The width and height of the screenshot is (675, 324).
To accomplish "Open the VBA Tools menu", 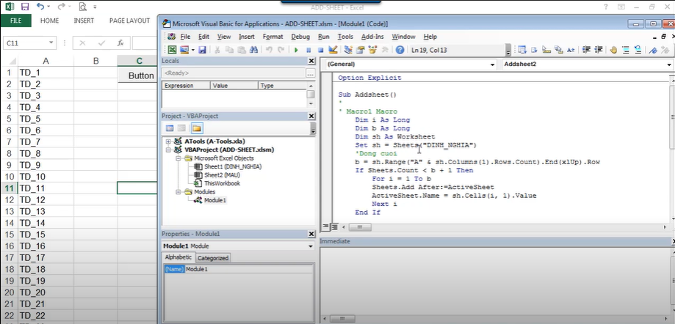I will 345,37.
